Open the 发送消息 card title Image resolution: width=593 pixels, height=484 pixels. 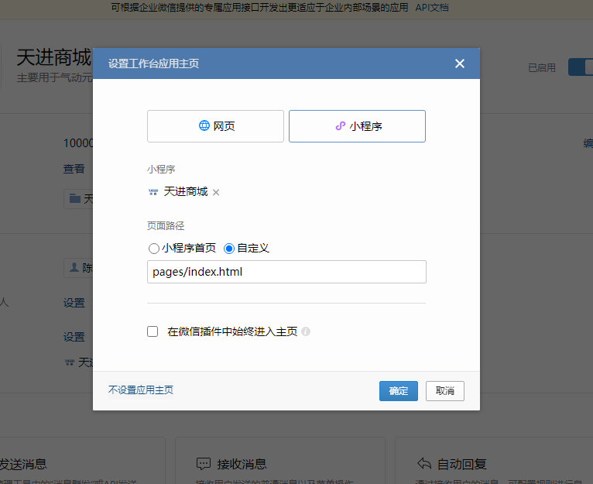click(22, 464)
